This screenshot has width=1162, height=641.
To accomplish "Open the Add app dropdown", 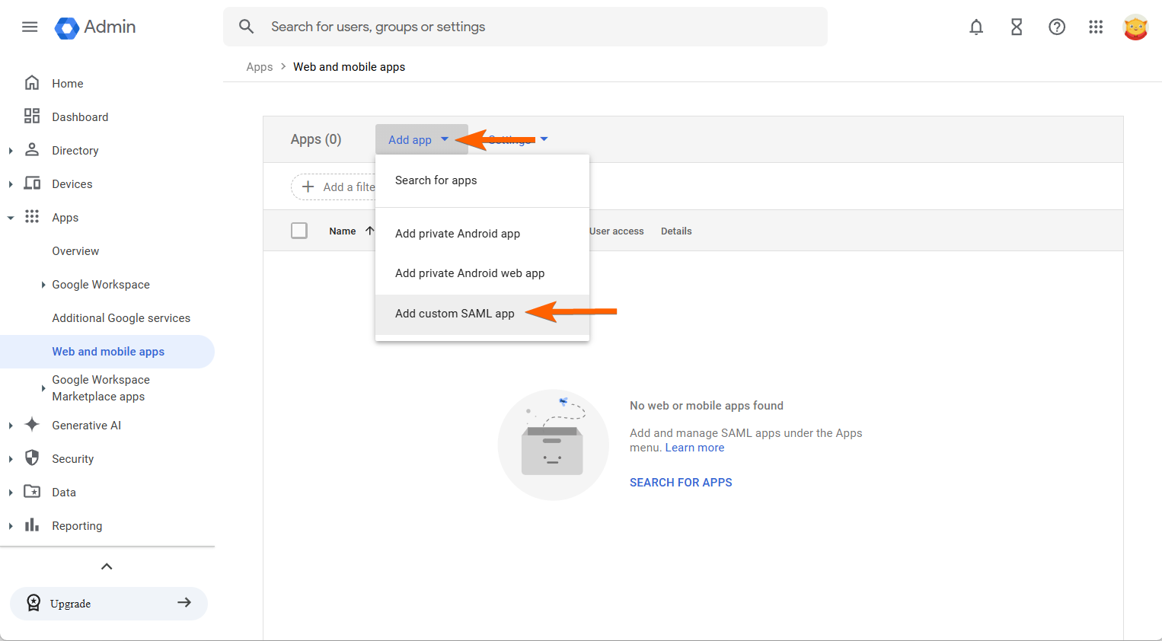I will coord(418,140).
